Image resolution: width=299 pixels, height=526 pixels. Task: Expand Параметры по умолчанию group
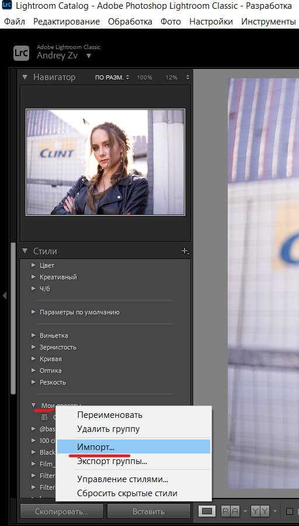point(33,312)
